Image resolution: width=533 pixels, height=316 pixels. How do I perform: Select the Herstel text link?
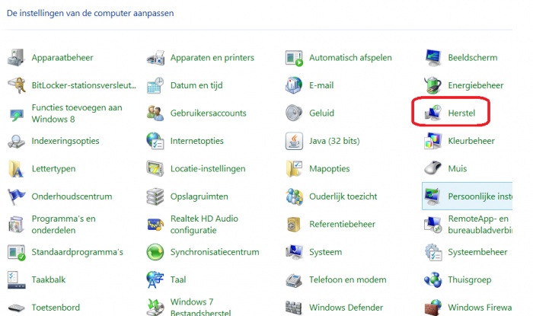tap(461, 113)
